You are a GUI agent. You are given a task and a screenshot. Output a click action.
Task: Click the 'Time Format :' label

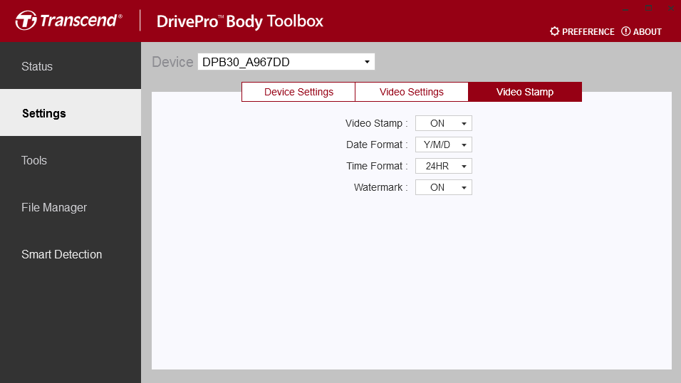pyautogui.click(x=377, y=166)
